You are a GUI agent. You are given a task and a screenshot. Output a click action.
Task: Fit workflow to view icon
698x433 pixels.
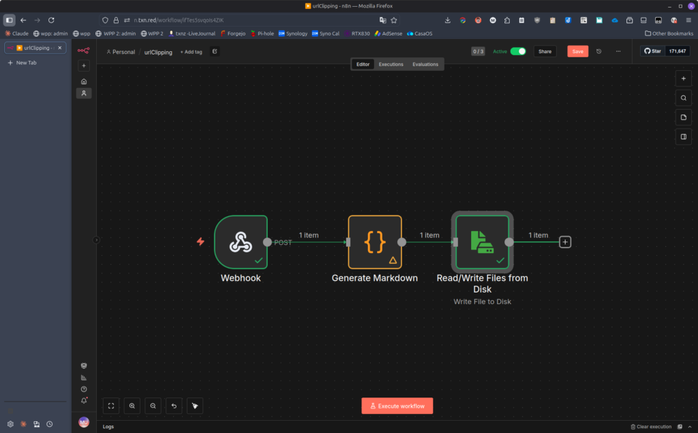pos(111,406)
